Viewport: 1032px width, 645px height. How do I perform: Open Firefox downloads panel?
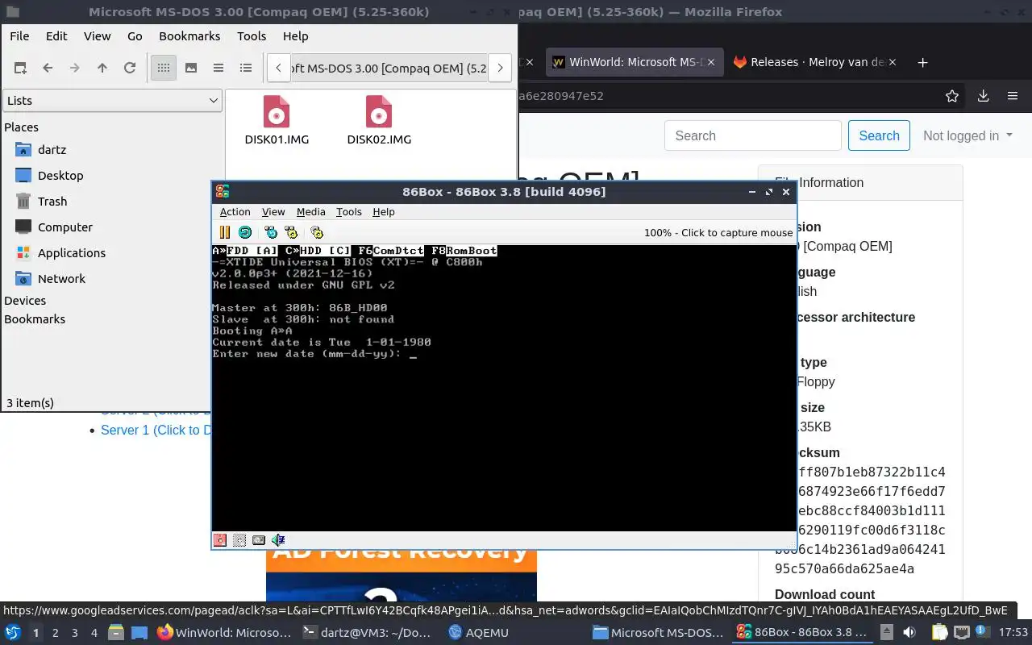[983, 96]
